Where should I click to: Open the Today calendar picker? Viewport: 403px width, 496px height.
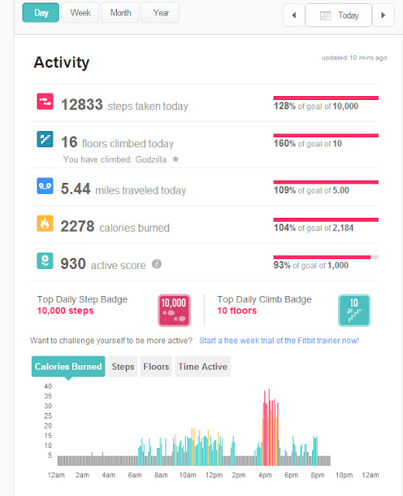point(339,15)
